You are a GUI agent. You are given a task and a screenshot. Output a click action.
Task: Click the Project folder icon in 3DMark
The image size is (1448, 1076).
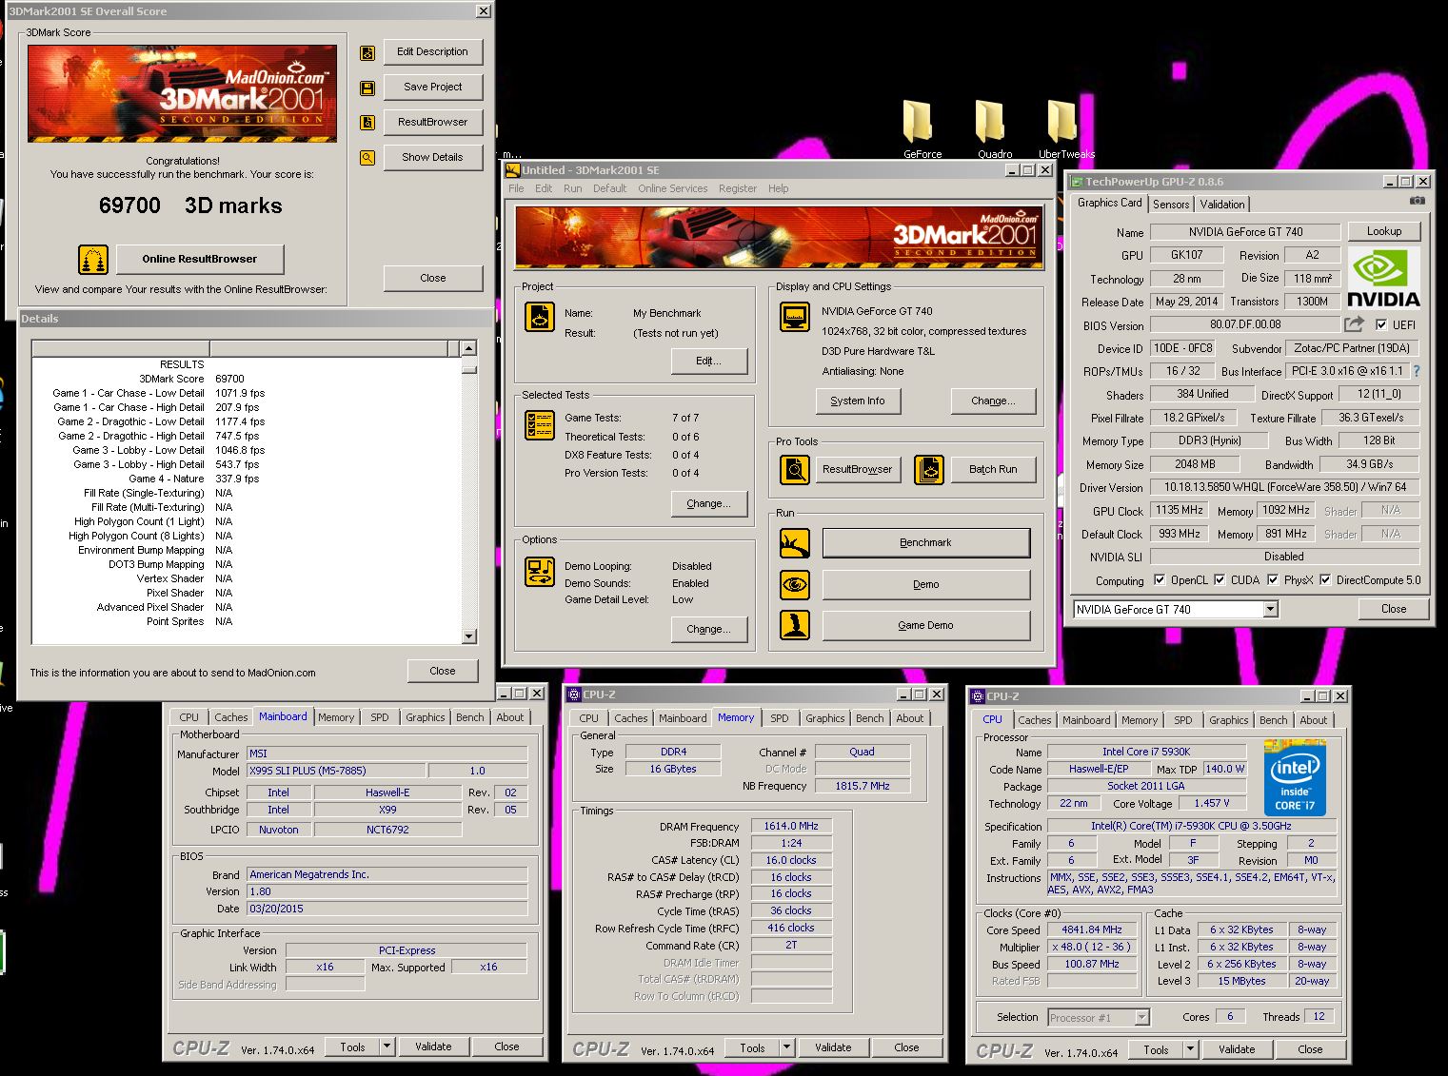540,317
